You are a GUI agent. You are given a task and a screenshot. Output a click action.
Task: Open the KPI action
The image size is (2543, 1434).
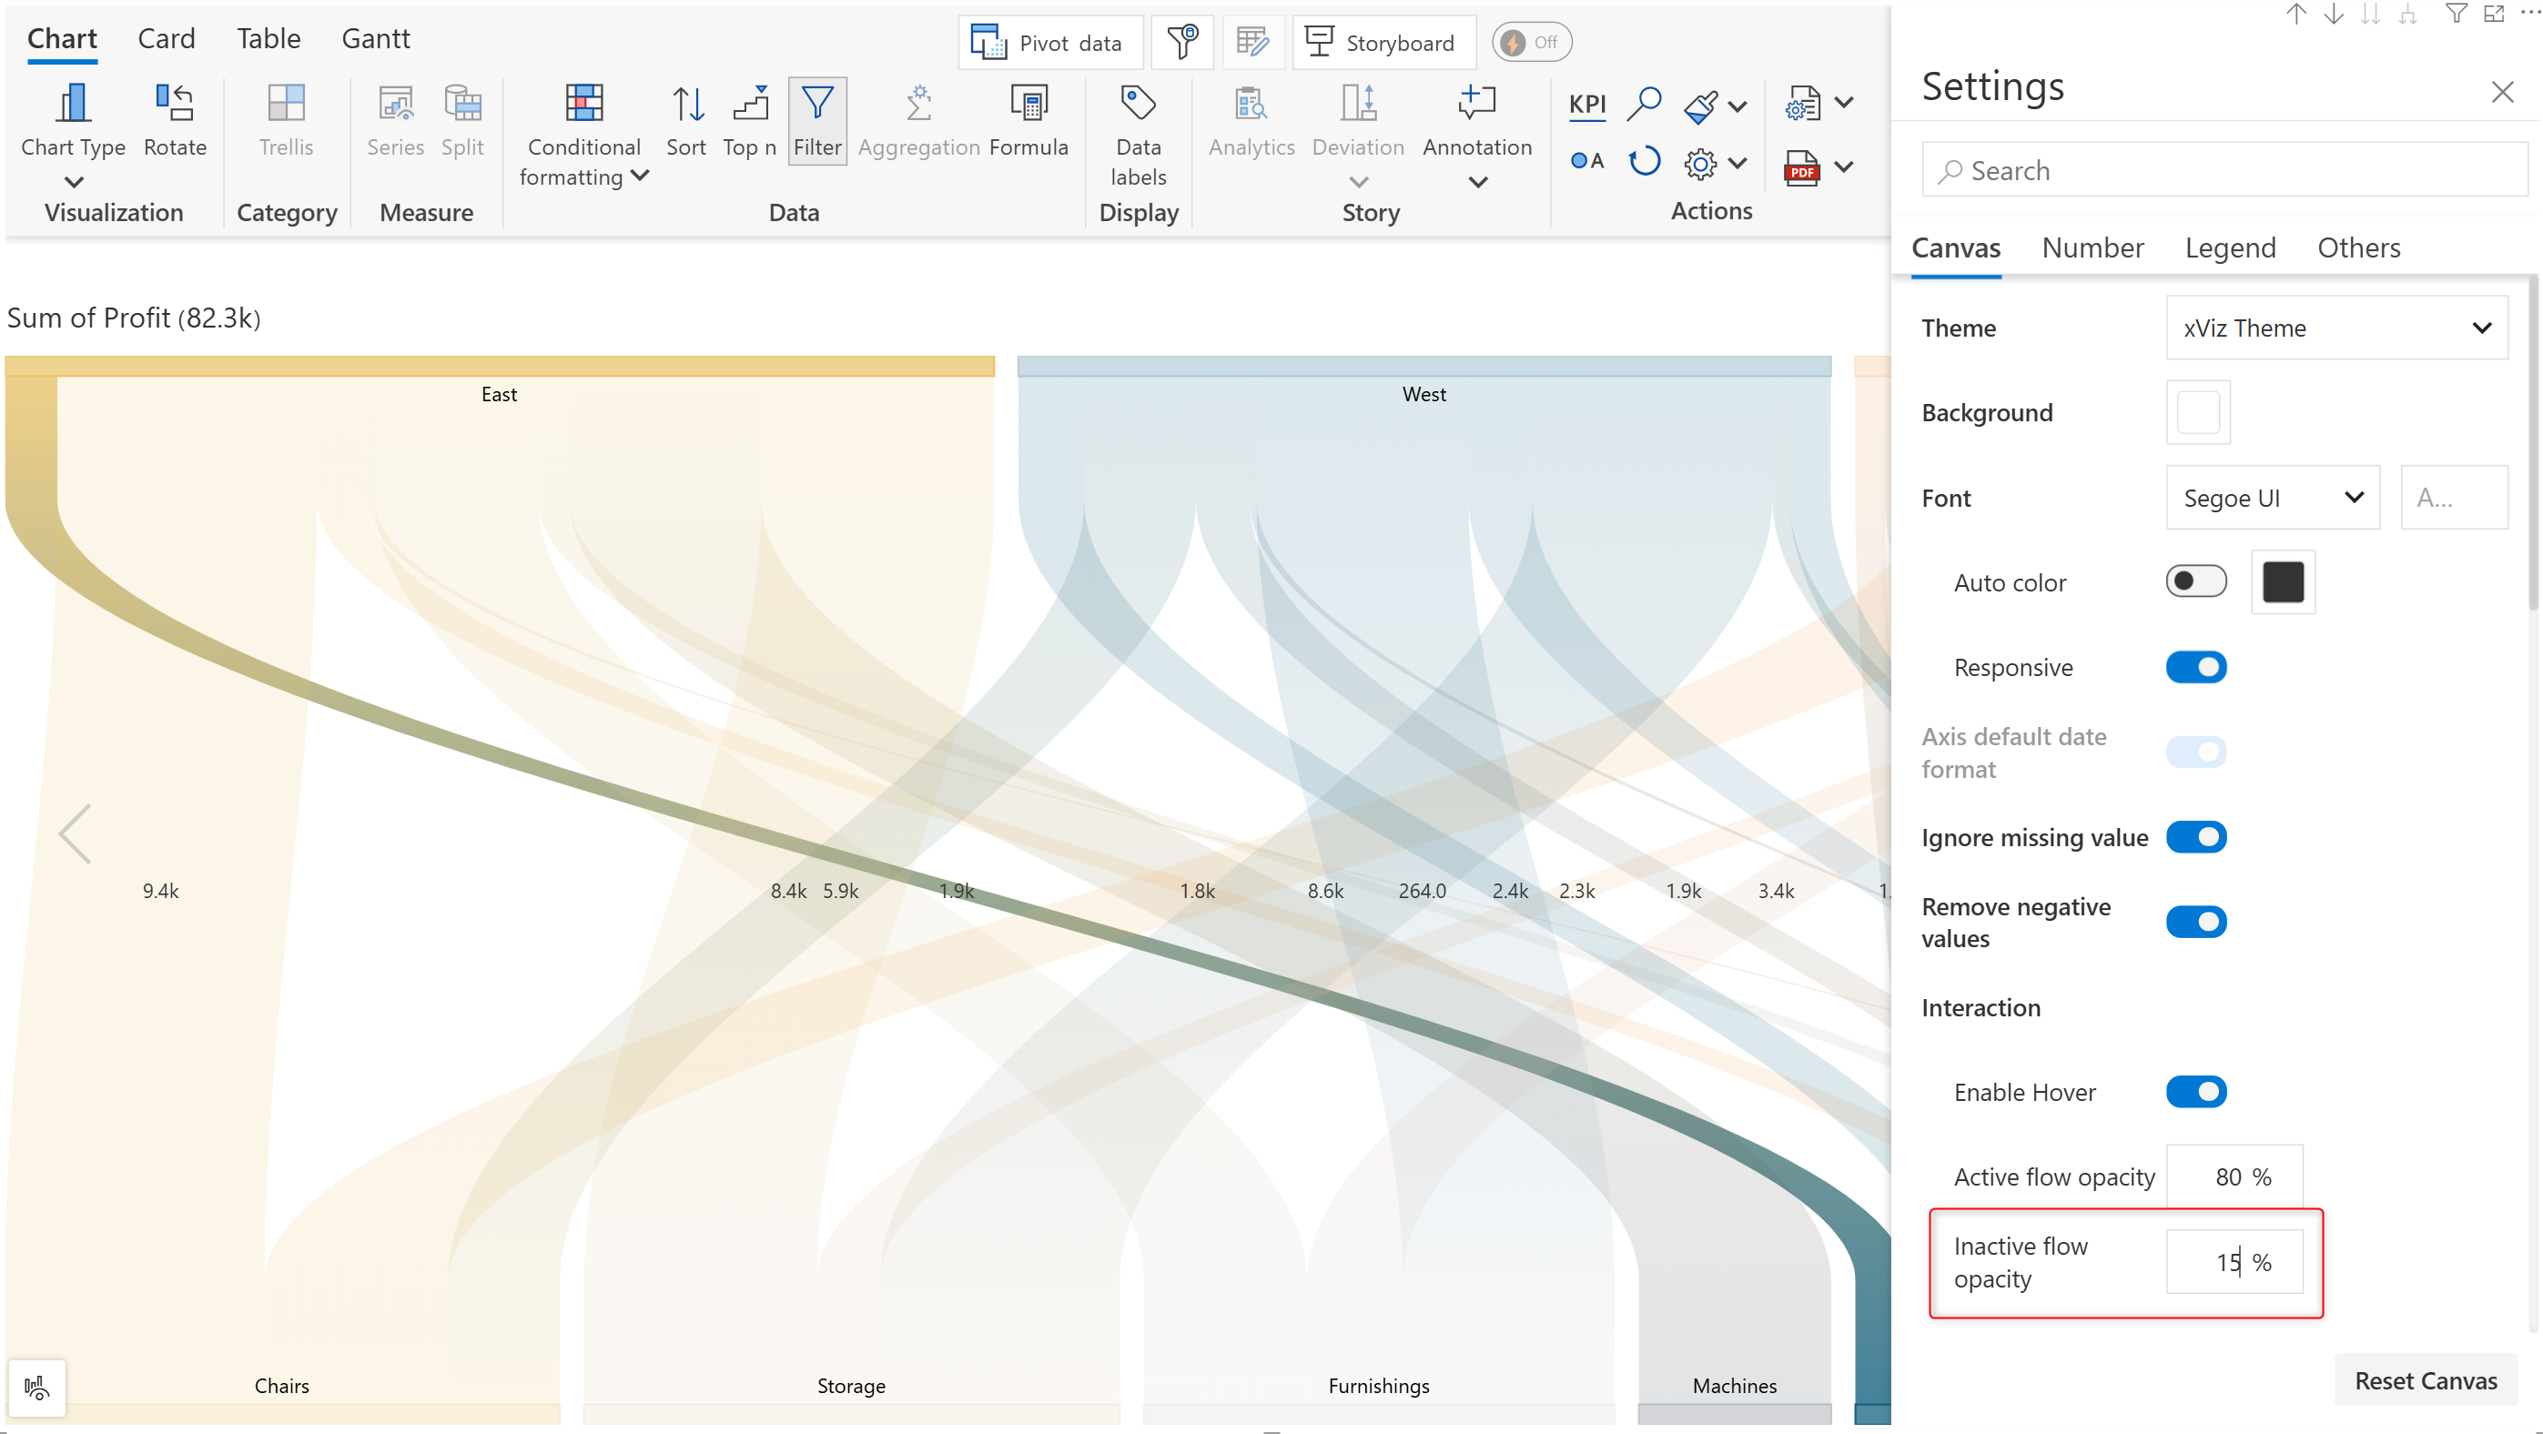1587,105
